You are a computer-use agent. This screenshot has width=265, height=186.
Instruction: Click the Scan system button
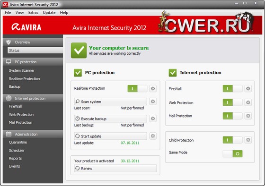click(111, 101)
